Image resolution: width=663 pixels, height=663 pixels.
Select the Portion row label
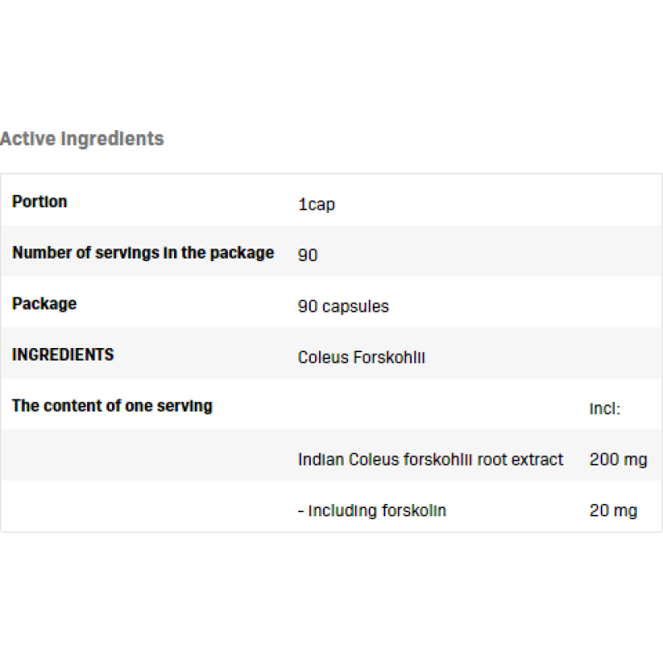tap(40, 201)
